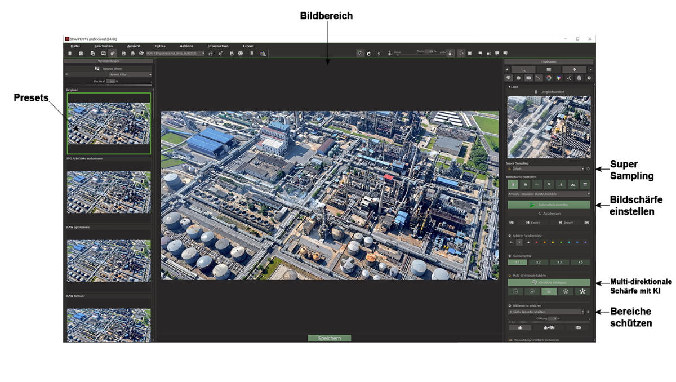Screen dimensions: 676x382
Task: Open the Datei menu
Action: tap(75, 46)
